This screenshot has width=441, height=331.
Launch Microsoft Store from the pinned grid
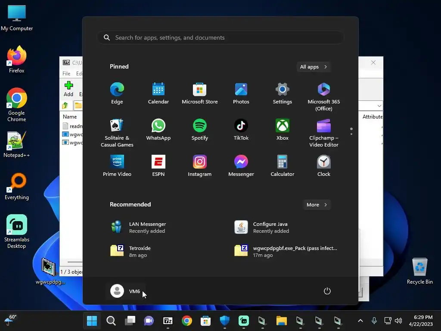[x=200, y=94]
